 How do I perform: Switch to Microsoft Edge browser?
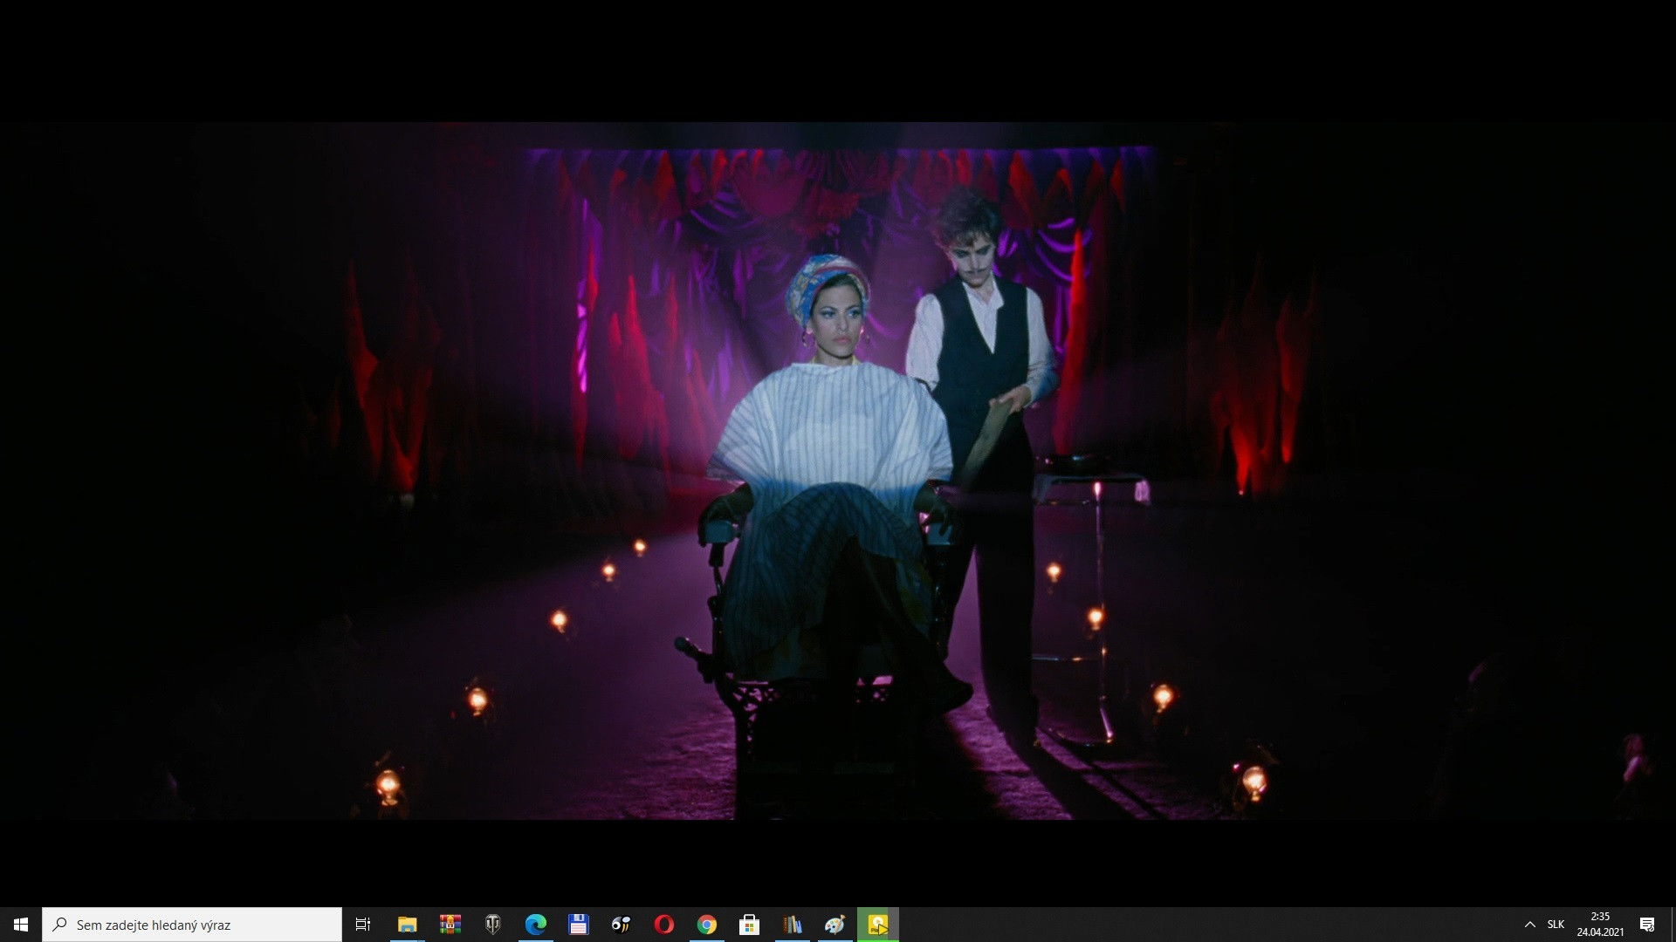[535, 925]
